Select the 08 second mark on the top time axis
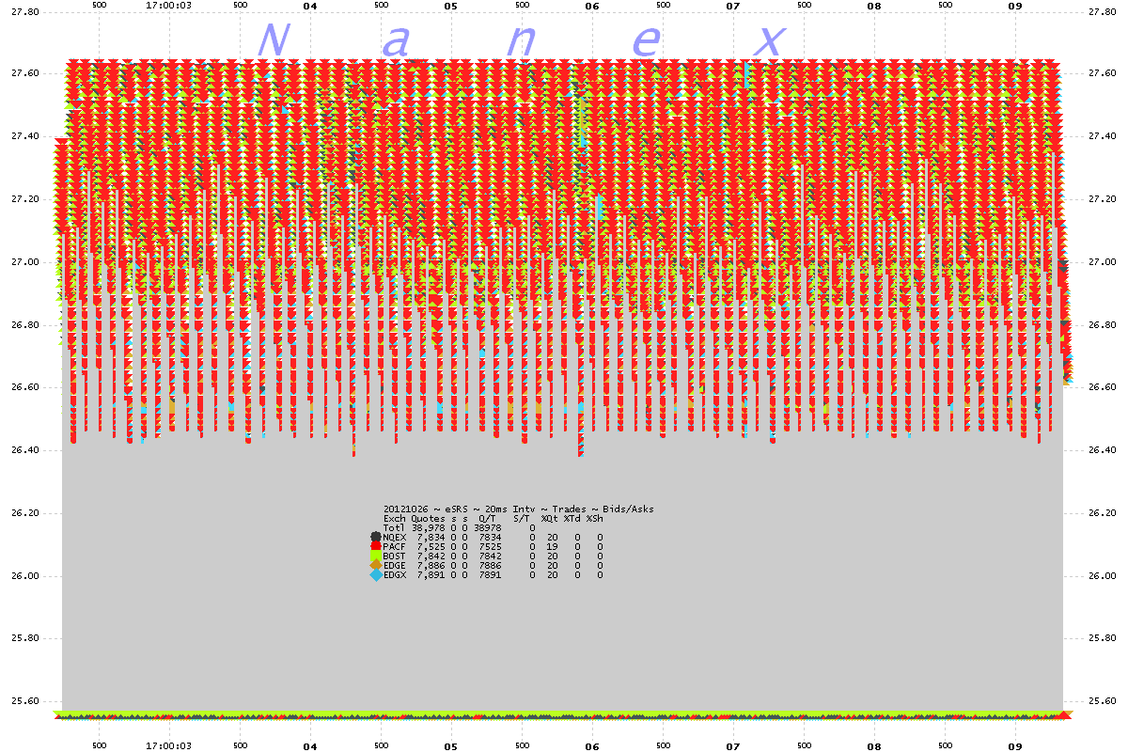Image resolution: width=1128 pixels, height=752 pixels. (874, 5)
